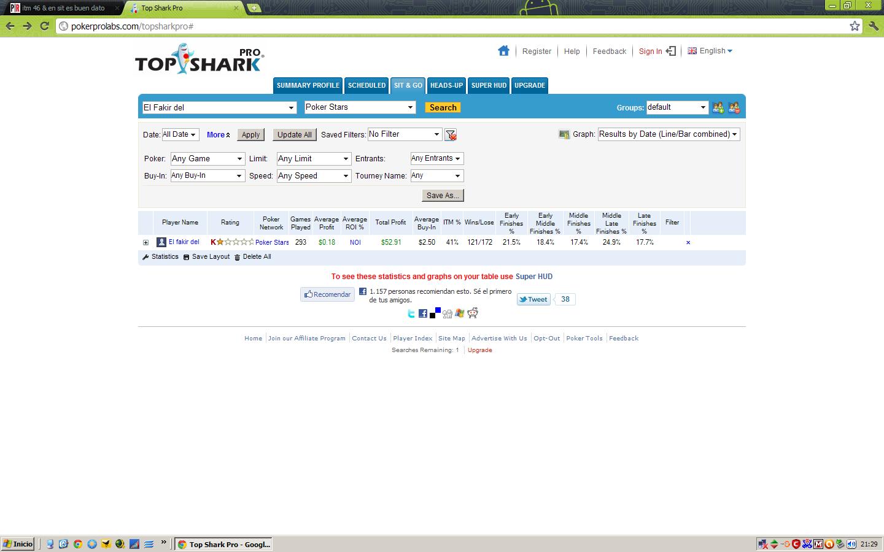Click the remove group icon at far right
The image size is (884, 552).
pyautogui.click(x=734, y=108)
